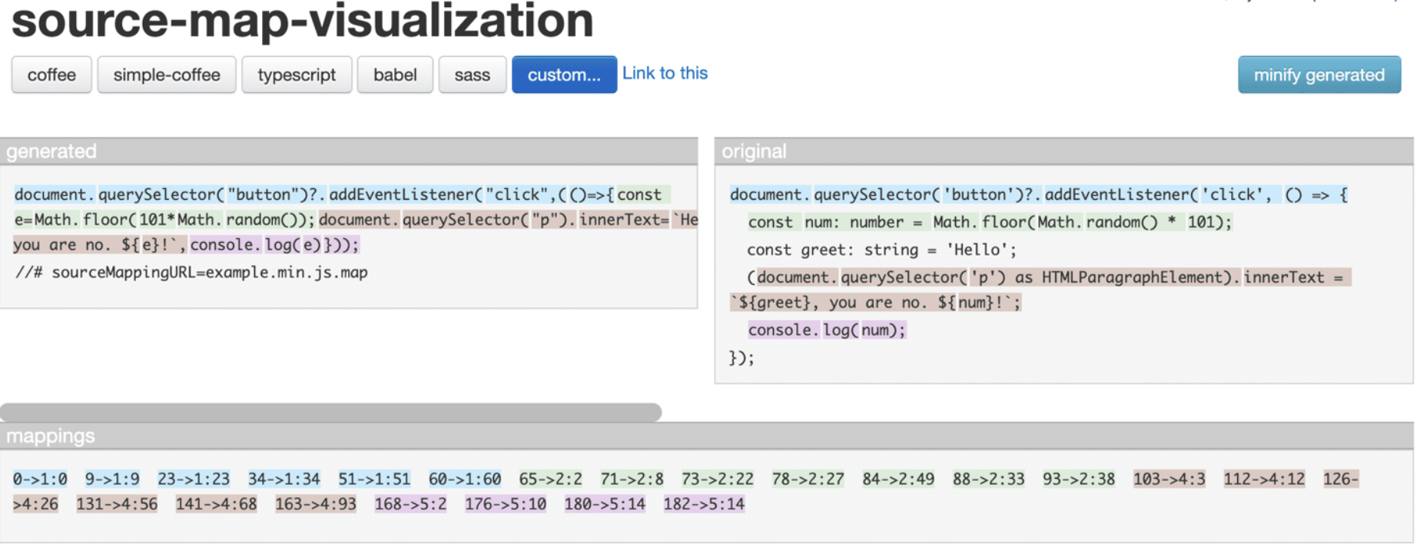The width and height of the screenshot is (1420, 547).
Task: Select mapping 73->2:22
Action: pyautogui.click(x=718, y=479)
